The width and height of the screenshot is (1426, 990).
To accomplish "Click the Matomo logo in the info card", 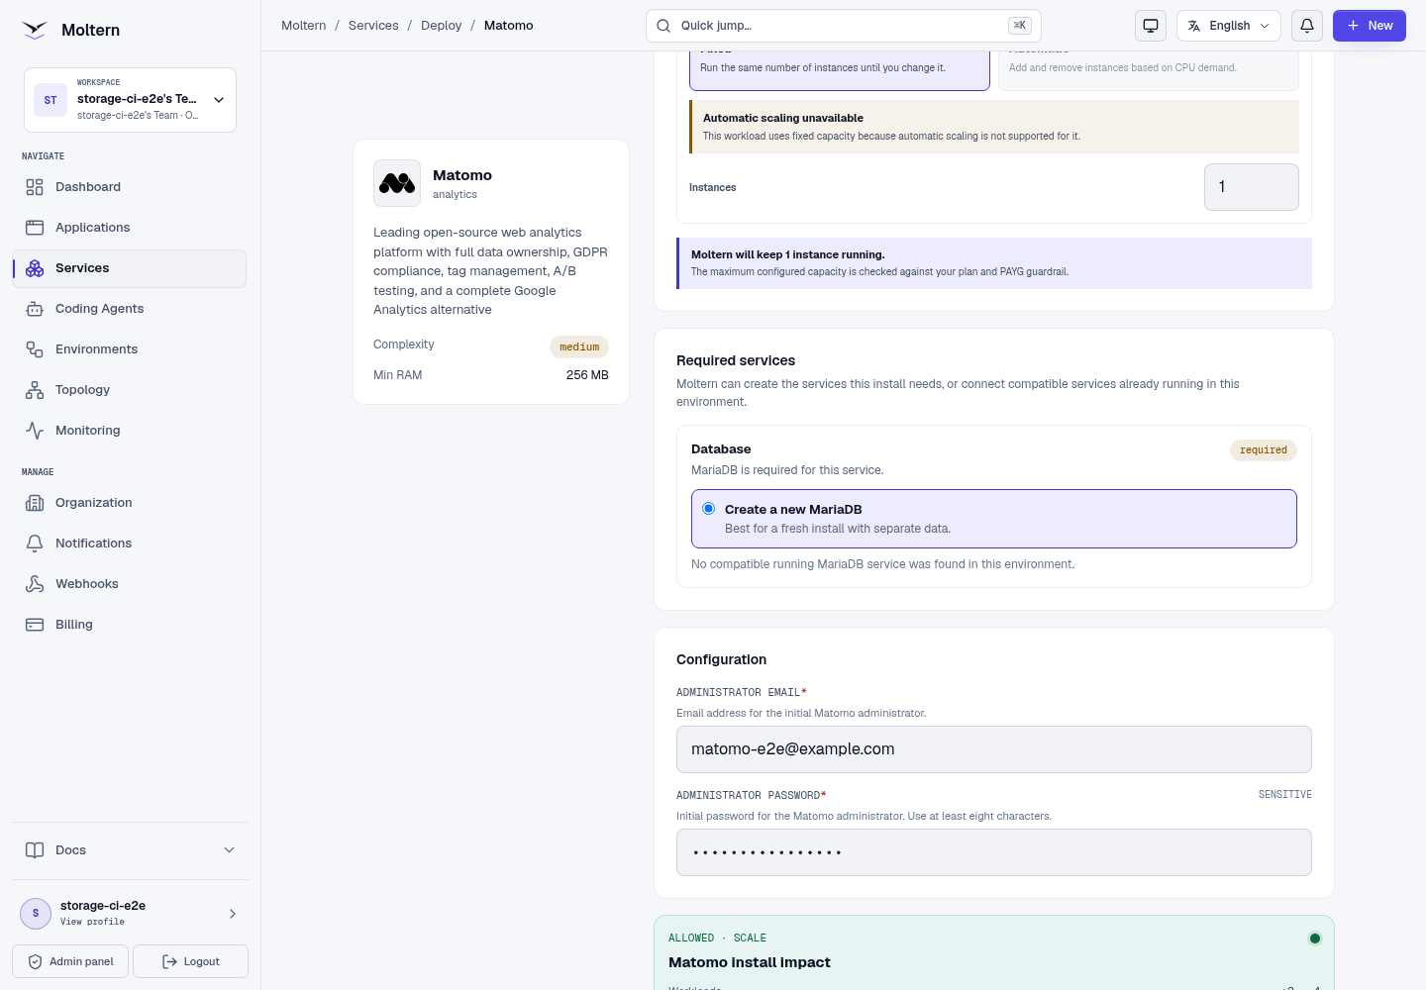I will coord(397,183).
